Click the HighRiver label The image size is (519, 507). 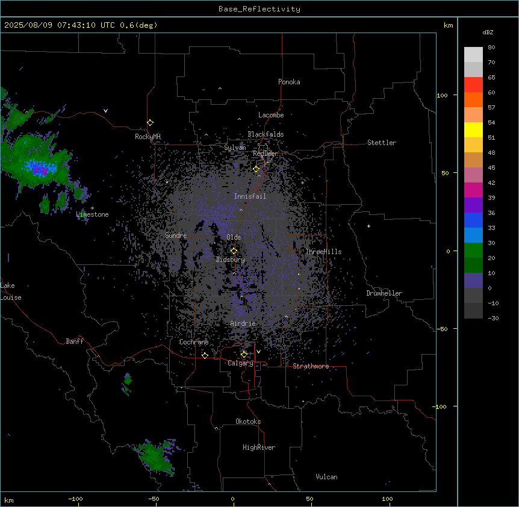(x=259, y=447)
